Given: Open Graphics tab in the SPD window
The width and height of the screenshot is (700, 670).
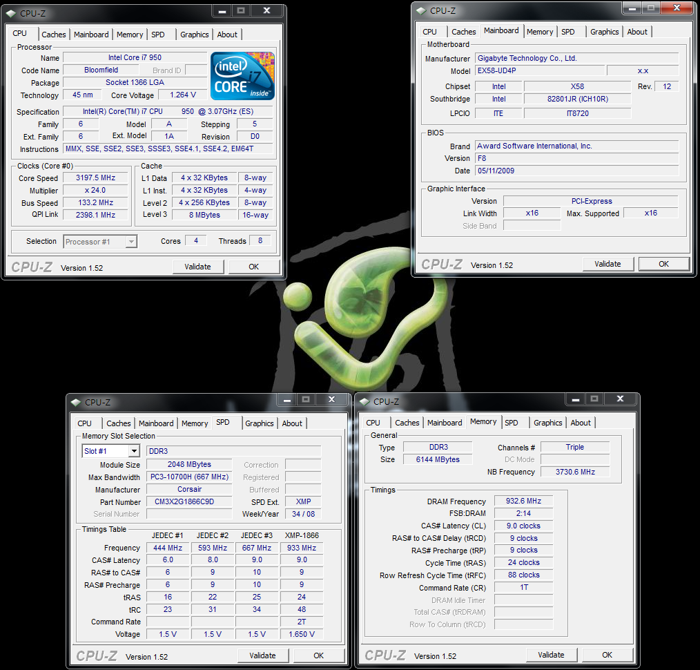Looking at the screenshot, I should click(260, 423).
